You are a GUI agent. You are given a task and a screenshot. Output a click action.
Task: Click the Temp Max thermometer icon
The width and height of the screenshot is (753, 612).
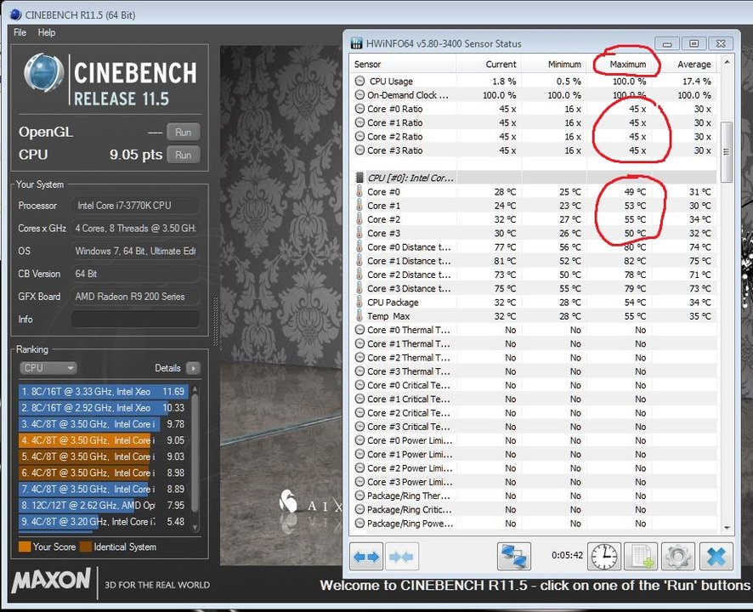pyautogui.click(x=360, y=316)
